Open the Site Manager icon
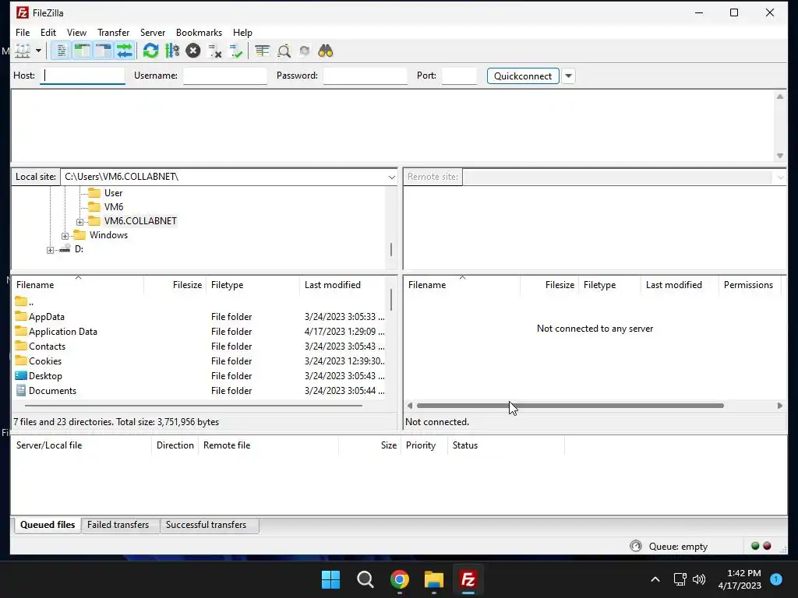798x598 pixels. (x=23, y=51)
